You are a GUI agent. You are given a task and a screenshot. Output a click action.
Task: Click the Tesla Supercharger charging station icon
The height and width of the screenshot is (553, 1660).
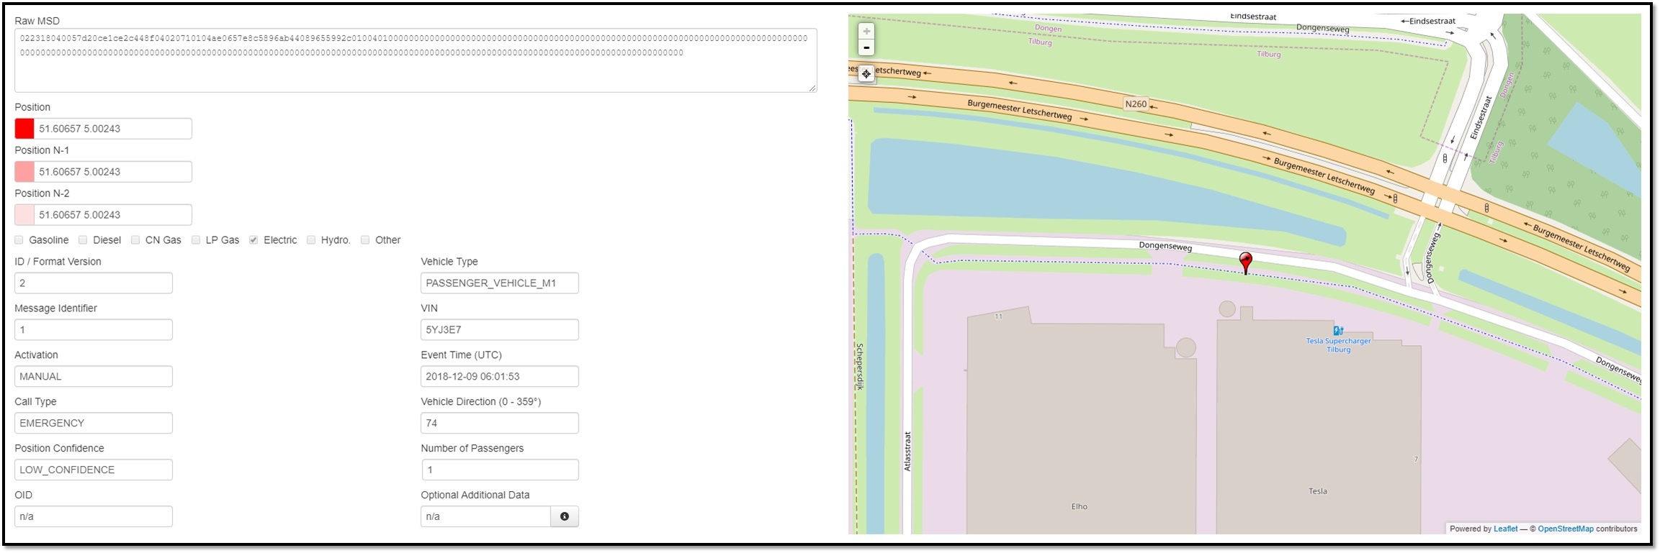click(x=1337, y=331)
